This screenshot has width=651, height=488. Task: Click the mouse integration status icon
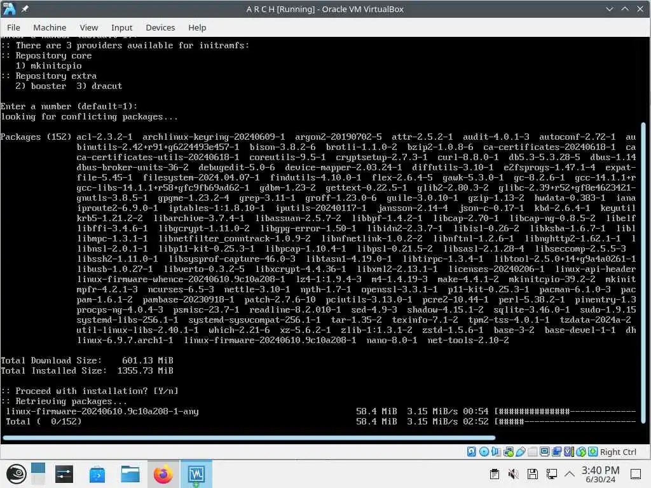pyautogui.click(x=581, y=452)
